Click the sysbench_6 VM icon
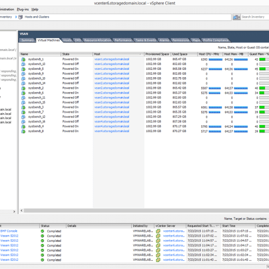Viewport: 269px width, 269px height. [x=23, y=93]
